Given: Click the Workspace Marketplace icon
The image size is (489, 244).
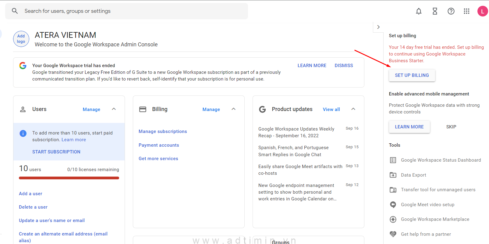Looking at the screenshot, I should coord(393,219).
